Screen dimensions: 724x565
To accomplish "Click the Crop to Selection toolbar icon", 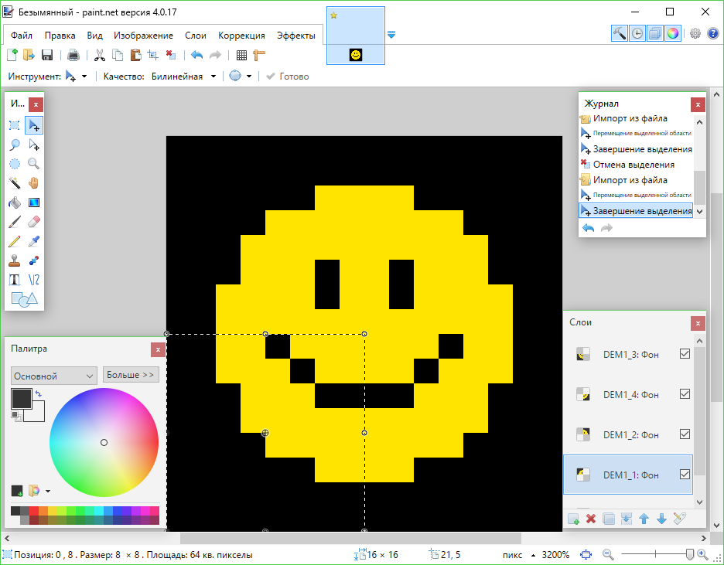I will (152, 55).
